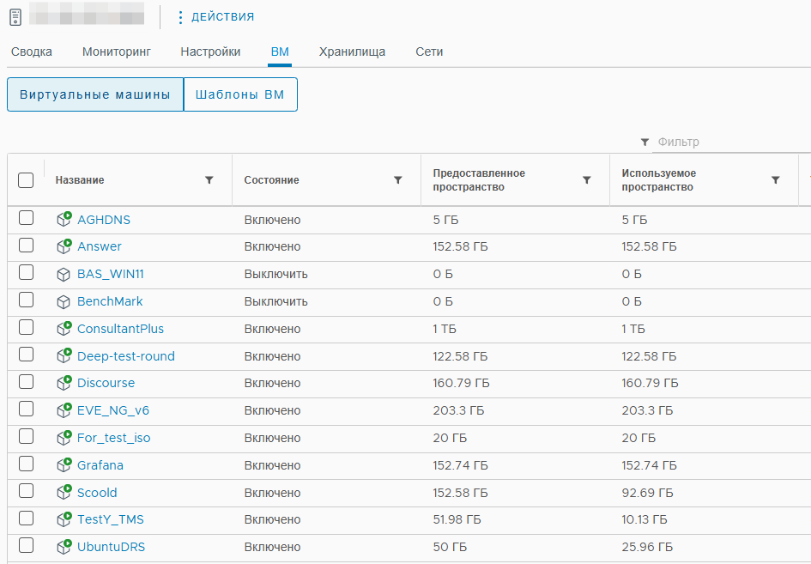Click the host server icon in header
This screenshot has height=564, width=811.
click(16, 17)
